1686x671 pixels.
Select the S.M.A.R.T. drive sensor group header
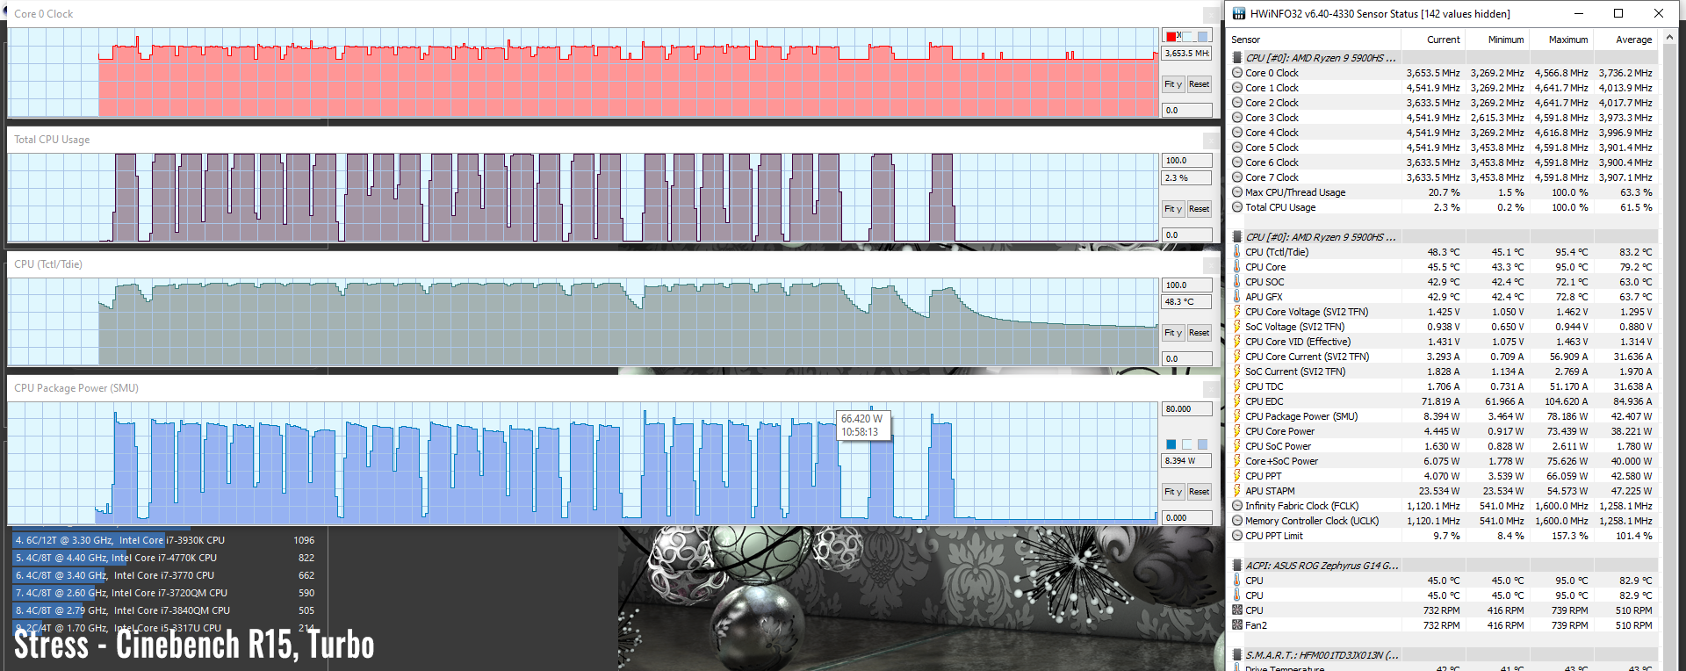[x=1443, y=655]
